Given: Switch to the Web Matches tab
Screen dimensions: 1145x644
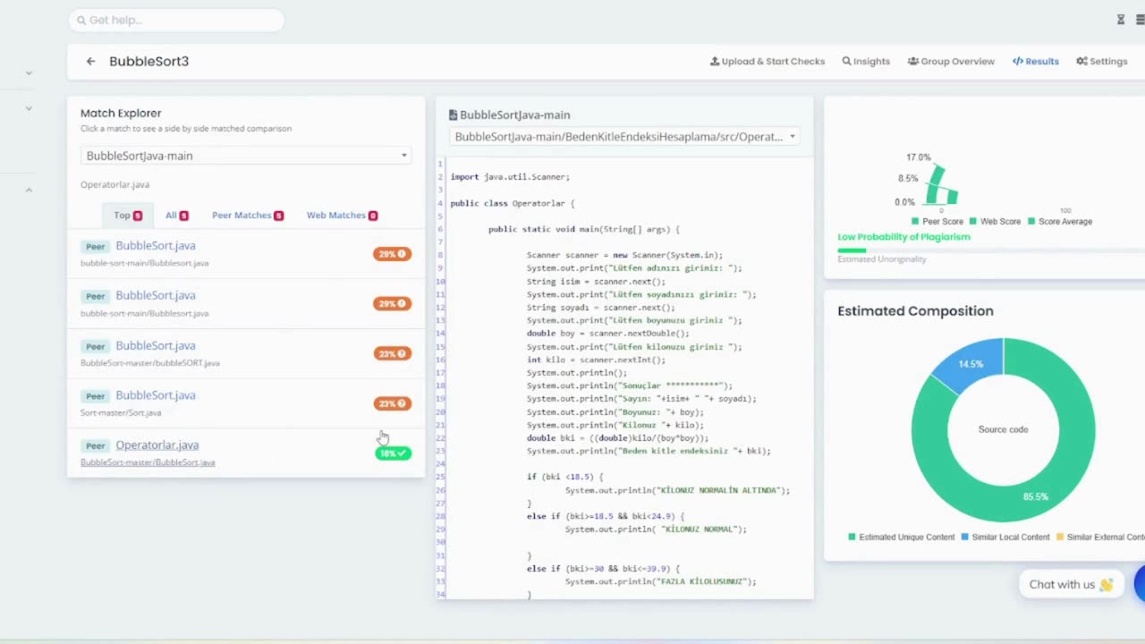Looking at the screenshot, I should tap(342, 216).
